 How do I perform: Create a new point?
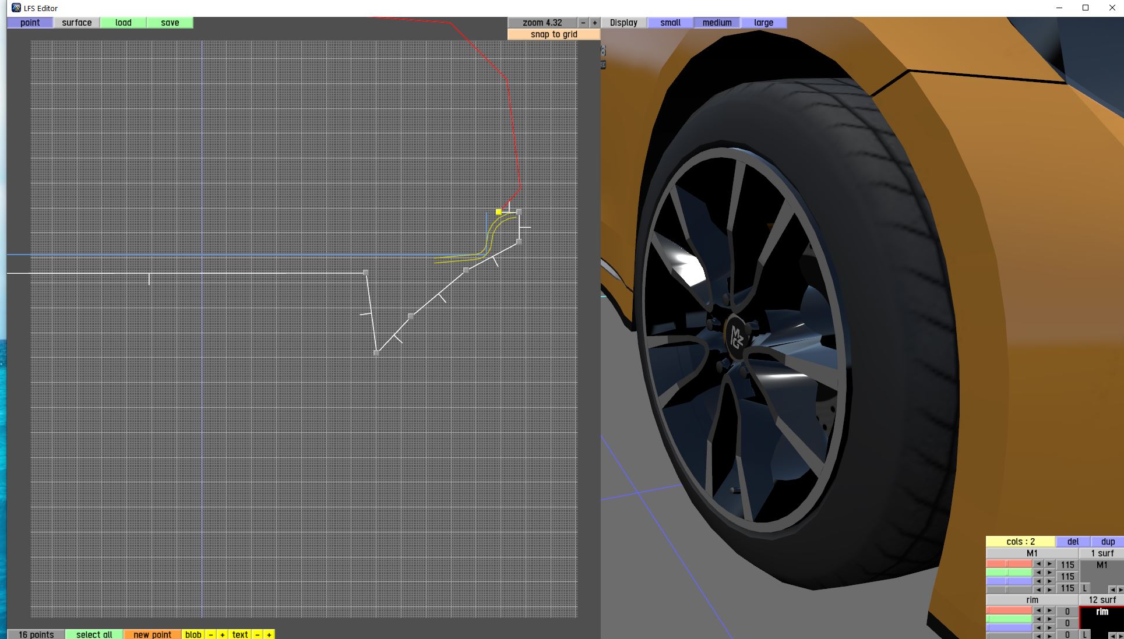(x=152, y=634)
